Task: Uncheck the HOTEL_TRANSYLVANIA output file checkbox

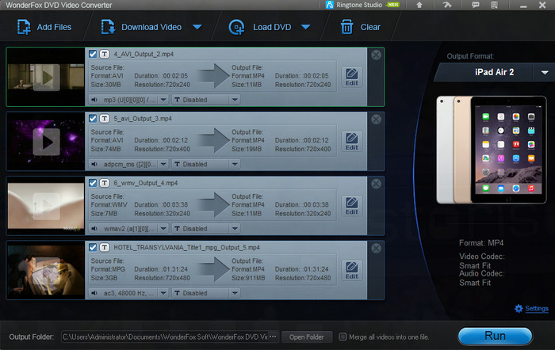Action: pyautogui.click(x=93, y=248)
